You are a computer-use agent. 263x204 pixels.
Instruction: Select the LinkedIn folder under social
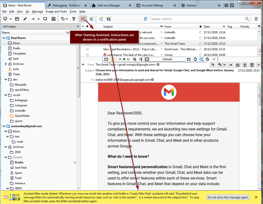(x=20, y=110)
